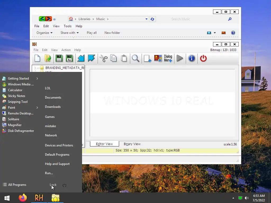Image resolution: width=271 pixels, height=203 pixels.
Task: Open the Share with dropdown
Action: [70, 33]
